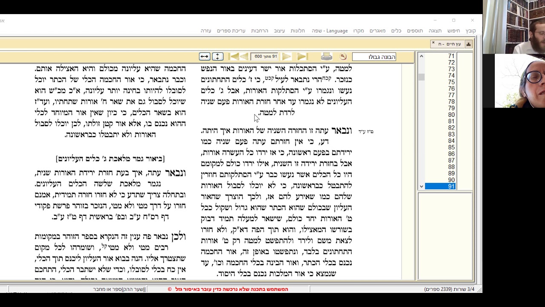This screenshot has width=545, height=307.
Task: Select page 77 in the list
Action: (x=440, y=95)
